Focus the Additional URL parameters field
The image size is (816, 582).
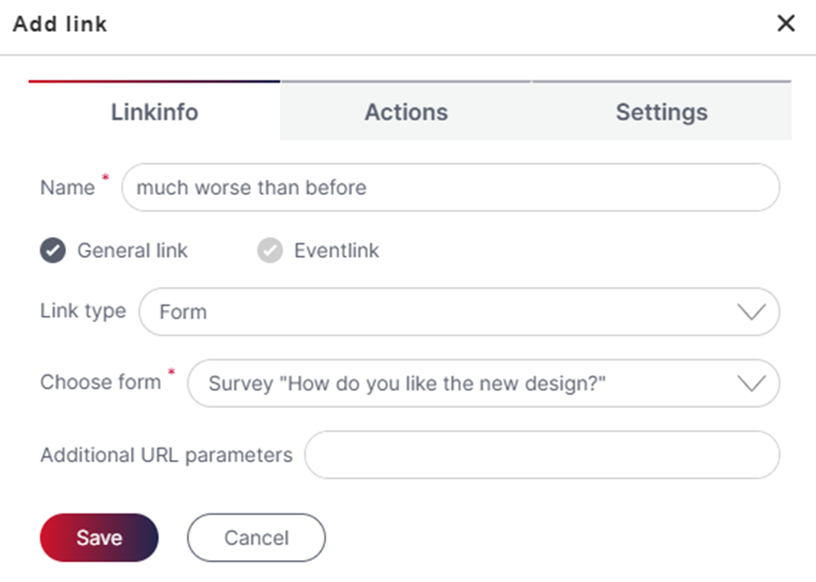tap(542, 455)
